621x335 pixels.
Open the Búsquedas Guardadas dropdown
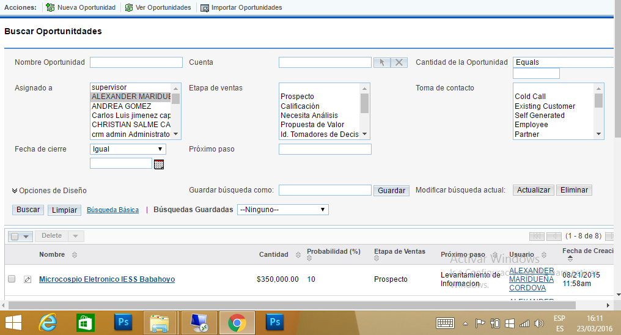[282, 210]
